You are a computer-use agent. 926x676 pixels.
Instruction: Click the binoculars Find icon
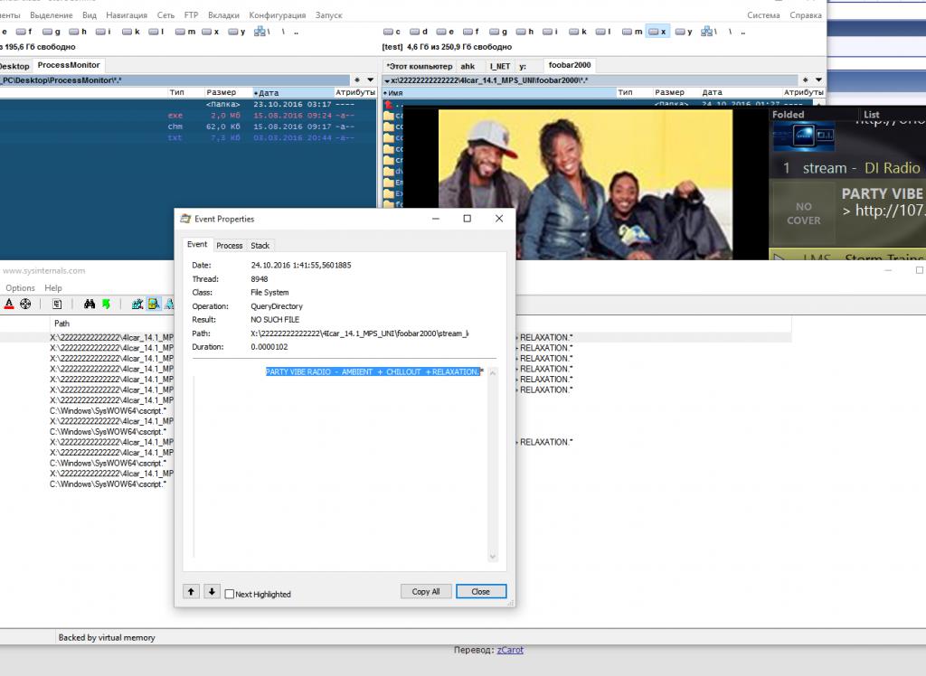point(90,305)
